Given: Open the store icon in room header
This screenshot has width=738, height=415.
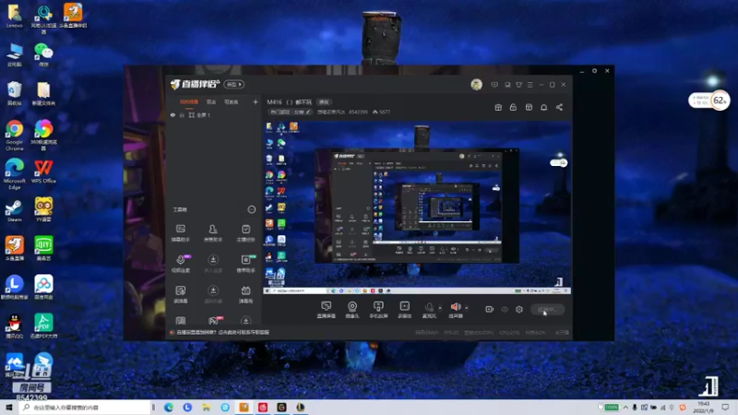Looking at the screenshot, I should pyautogui.click(x=529, y=107).
